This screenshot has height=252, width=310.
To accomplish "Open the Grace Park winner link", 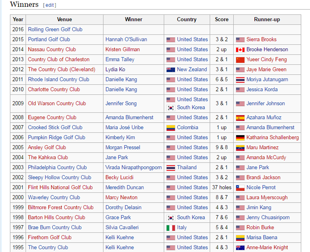I will pyautogui.click(x=118, y=217).
